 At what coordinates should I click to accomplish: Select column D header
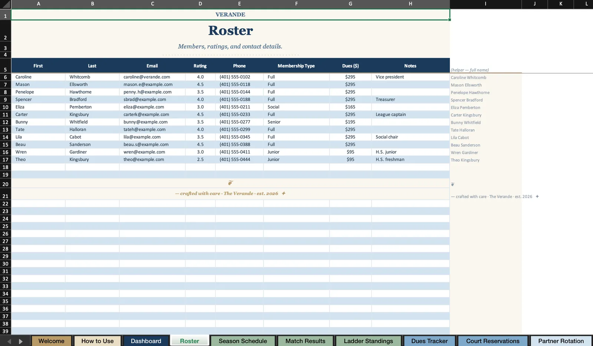200,4
